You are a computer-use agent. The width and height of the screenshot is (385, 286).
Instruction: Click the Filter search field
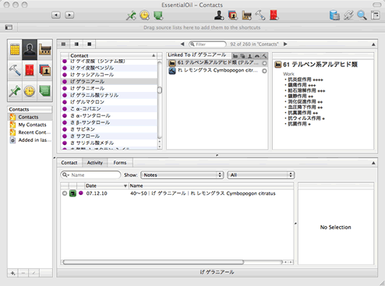click(x=207, y=44)
